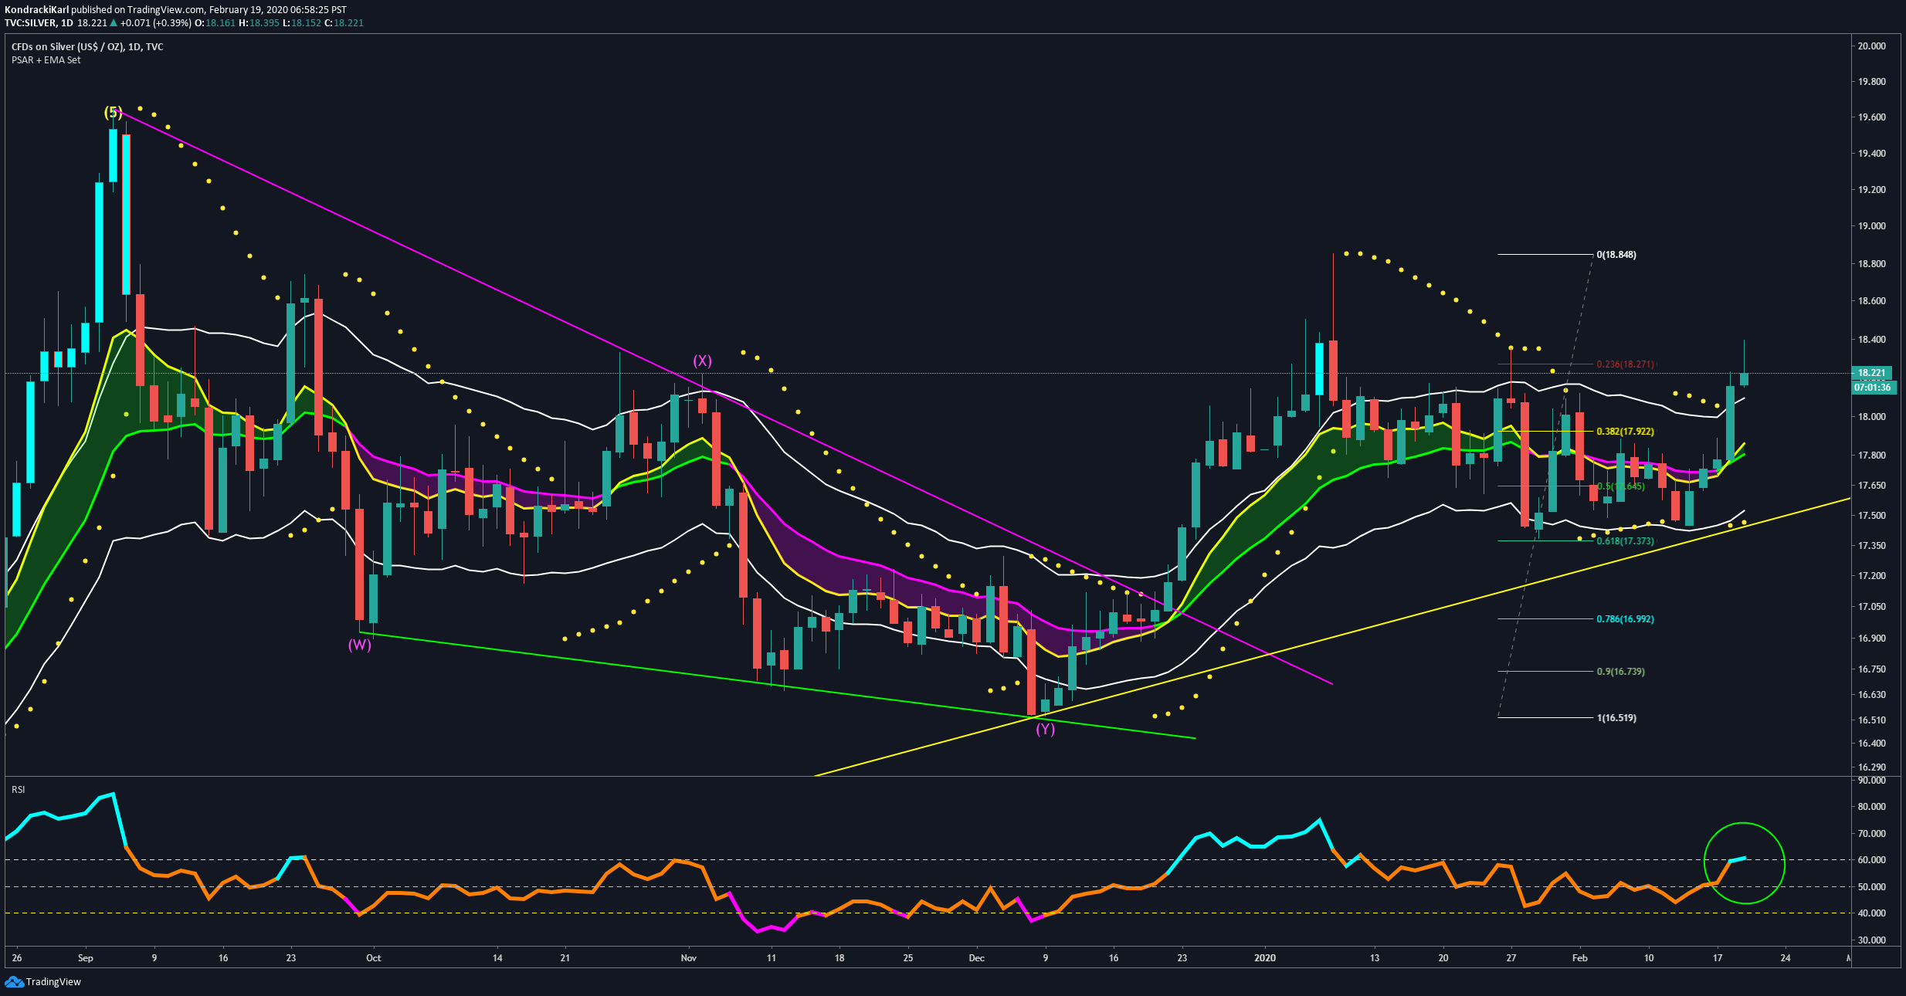Click the 2020 date axis label
Image resolution: width=1906 pixels, height=996 pixels.
1265,958
